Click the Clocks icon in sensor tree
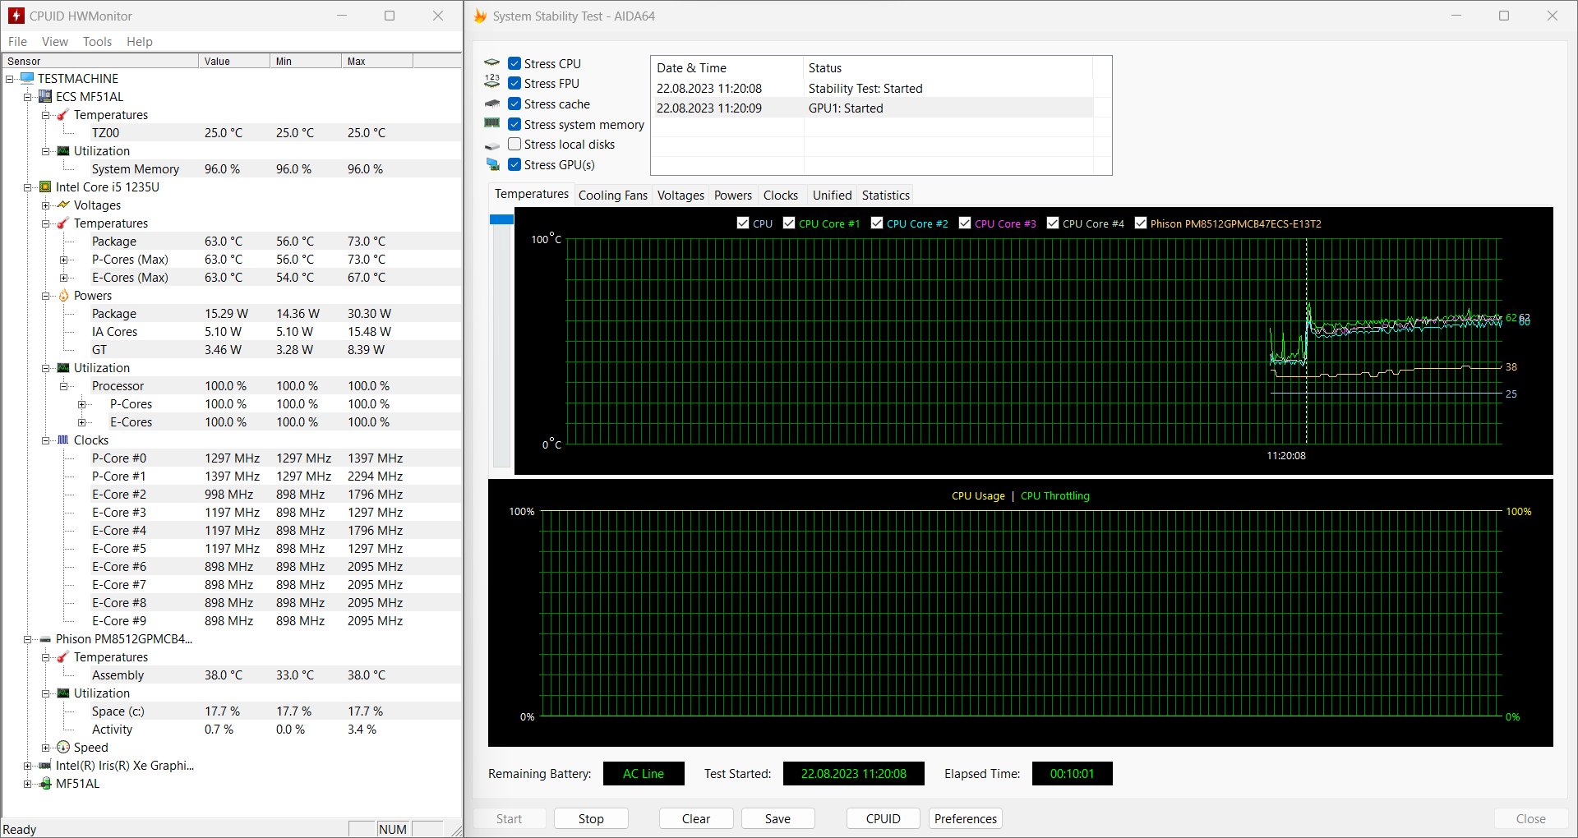This screenshot has height=838, width=1578. click(x=63, y=440)
